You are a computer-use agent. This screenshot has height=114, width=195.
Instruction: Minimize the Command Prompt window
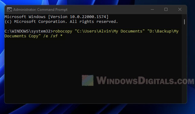pos(152,9)
